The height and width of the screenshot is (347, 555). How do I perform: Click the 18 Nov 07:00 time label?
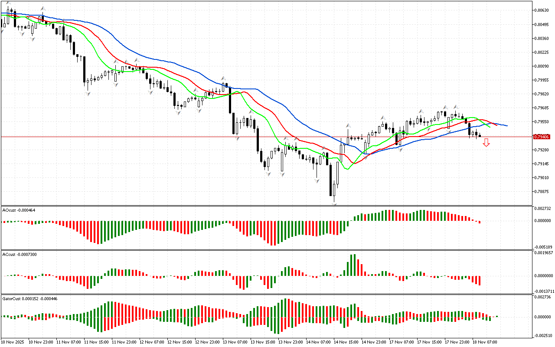485,342
